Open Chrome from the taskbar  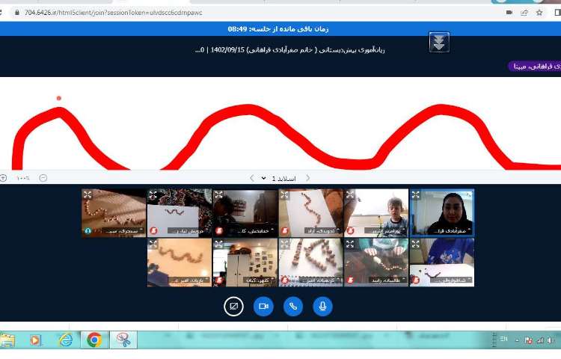(94, 340)
